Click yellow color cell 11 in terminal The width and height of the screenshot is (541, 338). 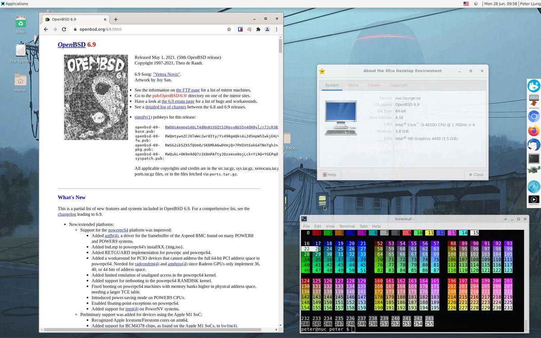click(x=430, y=233)
